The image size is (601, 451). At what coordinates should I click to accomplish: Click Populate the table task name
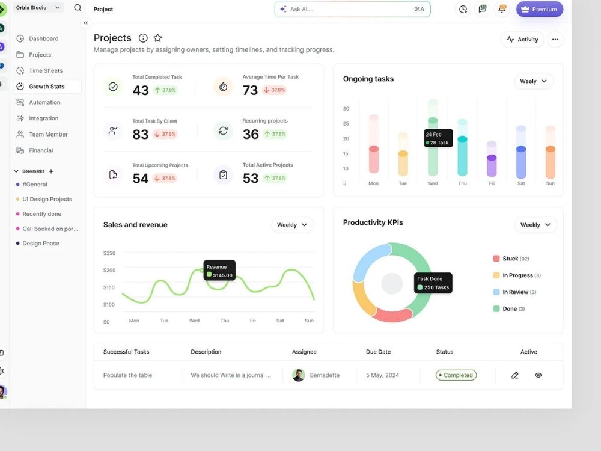coord(127,375)
